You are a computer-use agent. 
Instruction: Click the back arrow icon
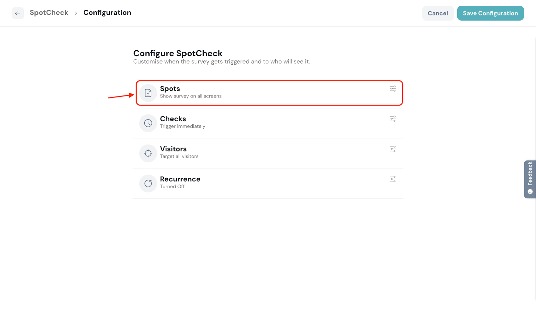coord(18,13)
